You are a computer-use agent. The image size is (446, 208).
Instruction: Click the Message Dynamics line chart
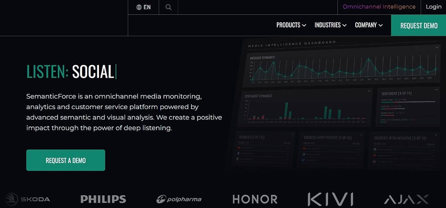tap(343, 68)
